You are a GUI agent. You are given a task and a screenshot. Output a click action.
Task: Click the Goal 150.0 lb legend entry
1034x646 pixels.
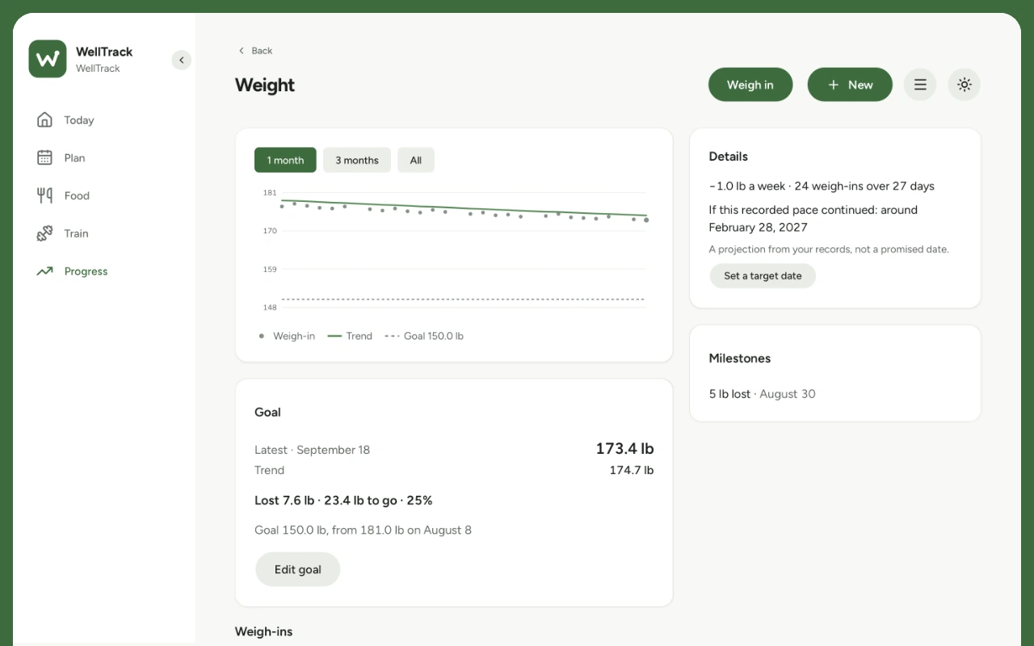[424, 336]
